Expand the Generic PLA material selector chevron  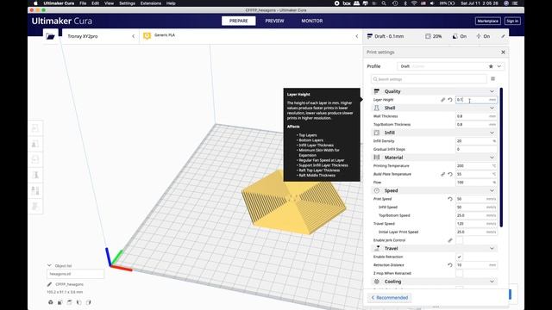pyautogui.click(x=357, y=36)
